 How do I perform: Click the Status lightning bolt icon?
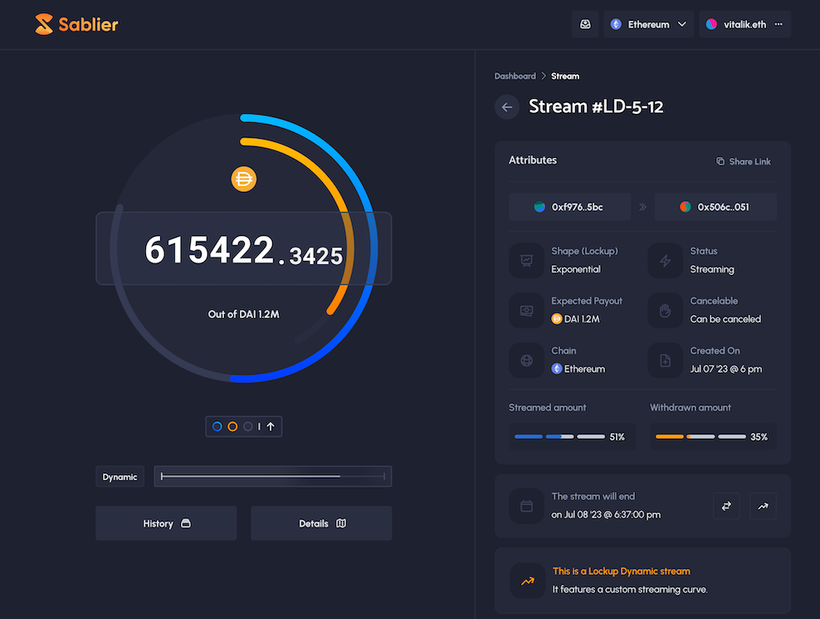pyautogui.click(x=665, y=260)
